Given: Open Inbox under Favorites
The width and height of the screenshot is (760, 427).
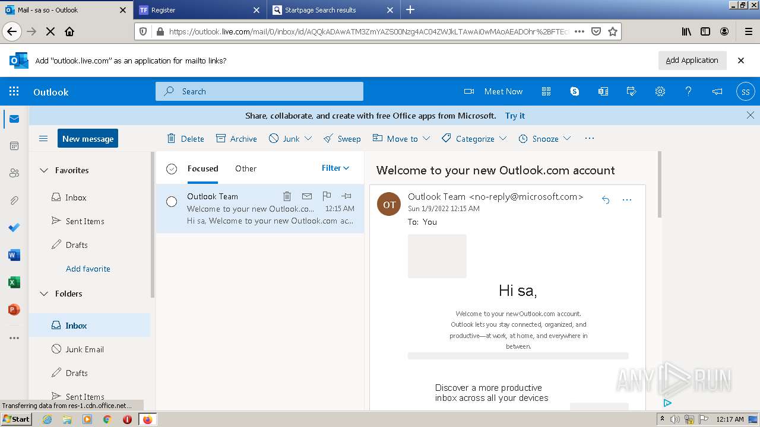Looking at the screenshot, I should tap(90, 197).
